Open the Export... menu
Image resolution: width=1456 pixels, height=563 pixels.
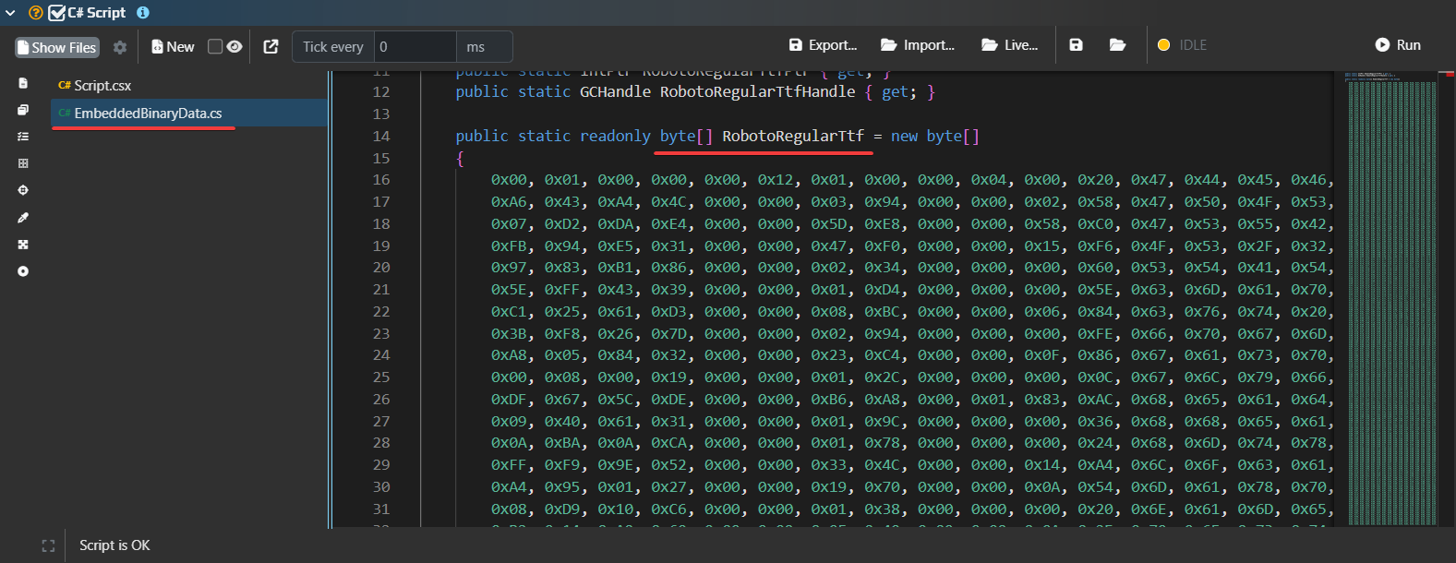(x=823, y=45)
